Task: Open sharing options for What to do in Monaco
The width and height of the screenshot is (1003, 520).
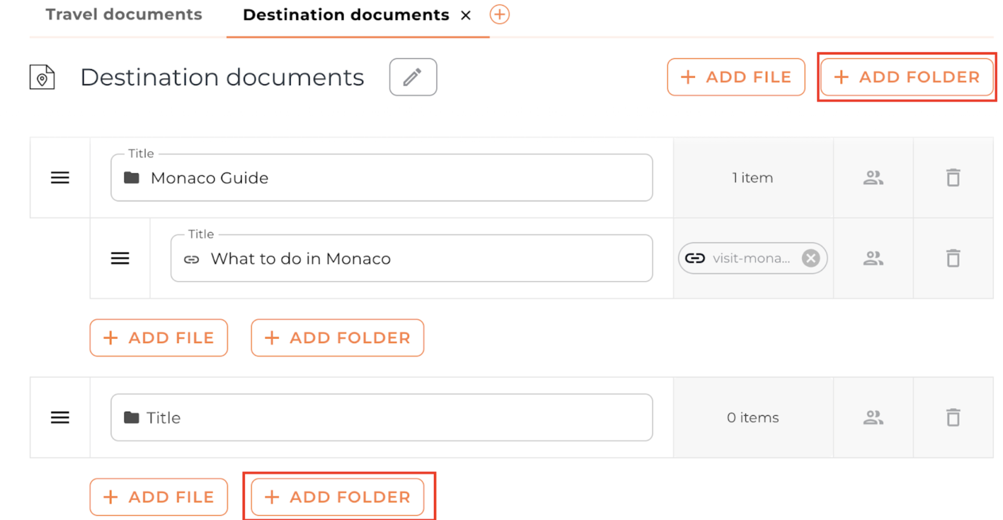Action: click(873, 258)
